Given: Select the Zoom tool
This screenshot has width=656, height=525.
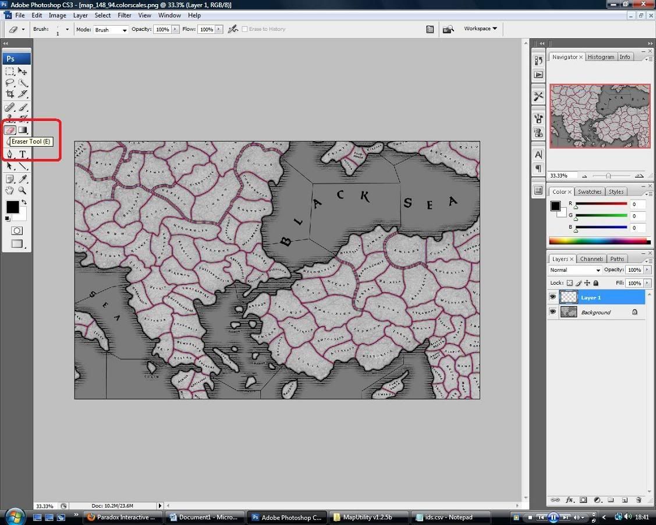Looking at the screenshot, I should coord(23,190).
